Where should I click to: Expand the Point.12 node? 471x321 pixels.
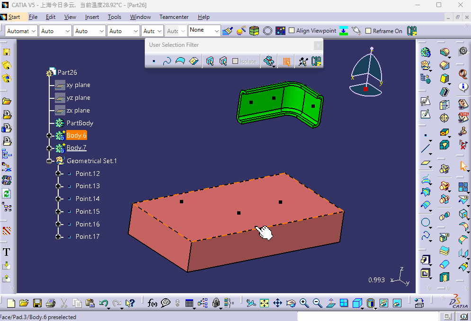click(58, 174)
